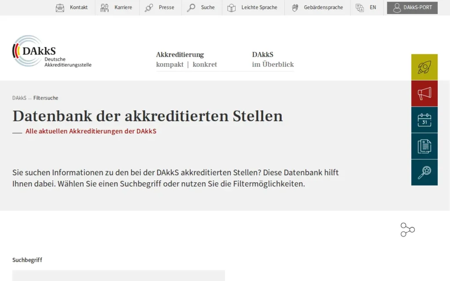Open the DAkkS-PORT login button
Image resolution: width=450 pixels, height=281 pixels.
pyautogui.click(x=412, y=8)
